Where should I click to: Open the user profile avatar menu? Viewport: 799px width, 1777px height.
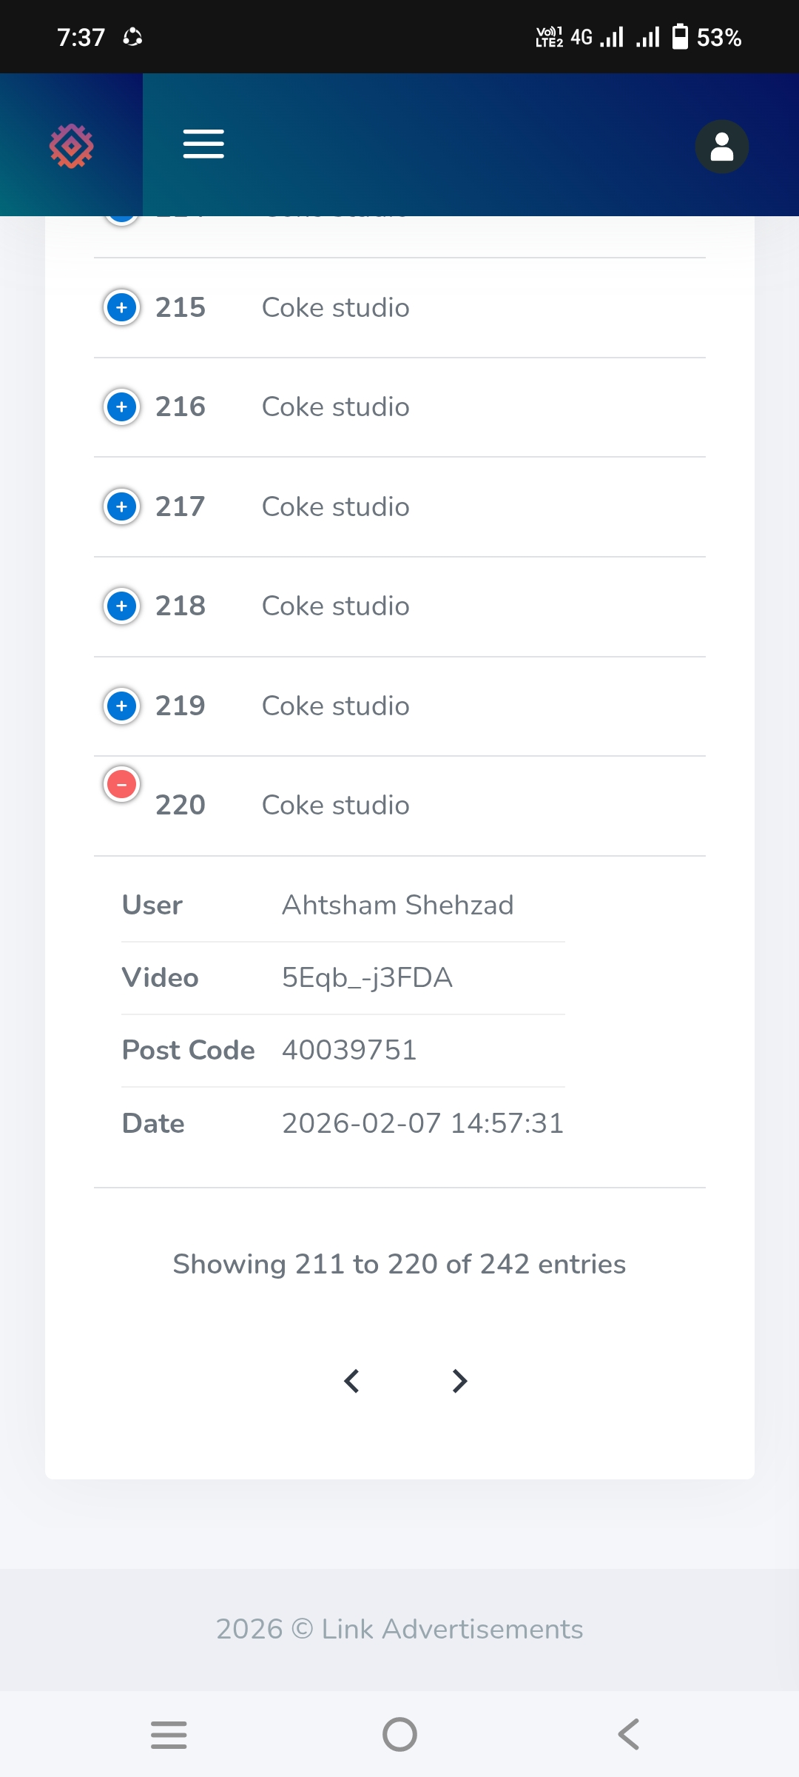pyautogui.click(x=721, y=146)
